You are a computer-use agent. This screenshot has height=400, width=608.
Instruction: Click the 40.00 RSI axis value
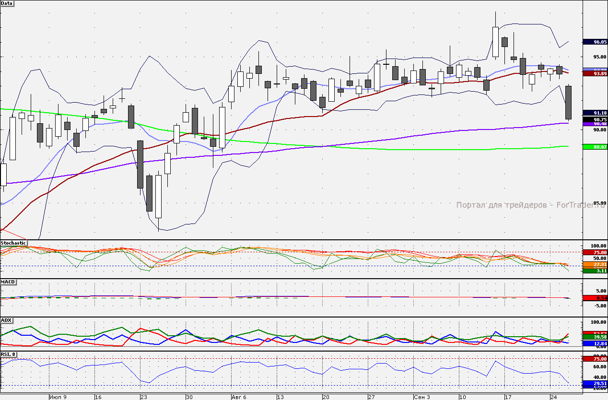click(599, 377)
